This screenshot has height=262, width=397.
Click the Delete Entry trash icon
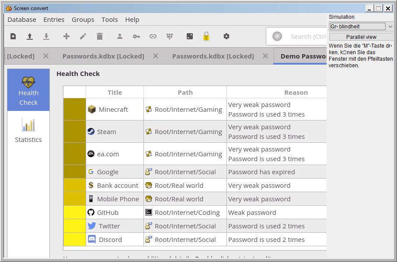point(100,36)
